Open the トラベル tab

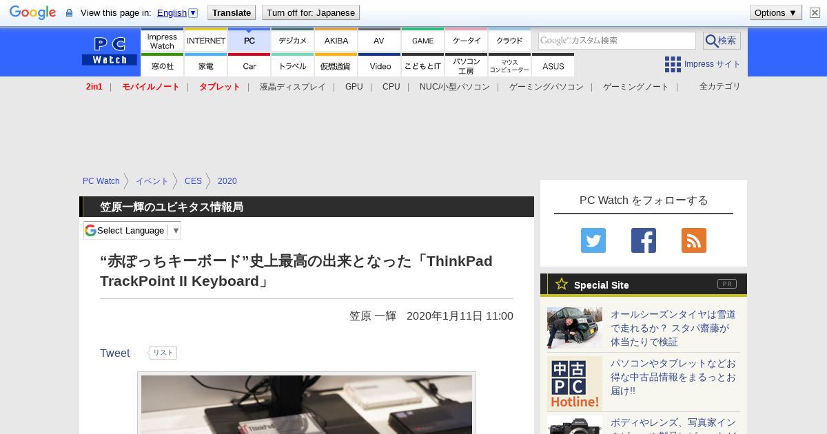pos(293,65)
